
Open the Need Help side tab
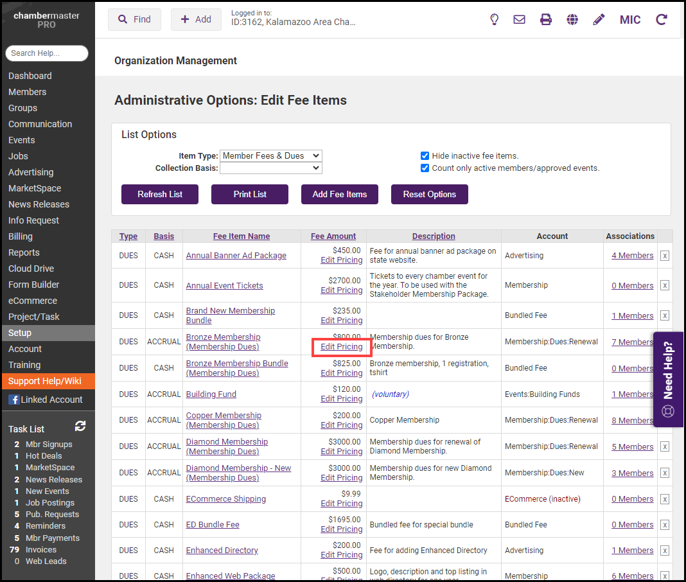click(x=668, y=379)
